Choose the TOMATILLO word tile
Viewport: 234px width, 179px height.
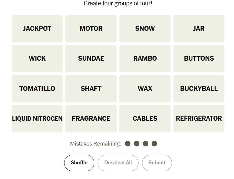coord(37,88)
